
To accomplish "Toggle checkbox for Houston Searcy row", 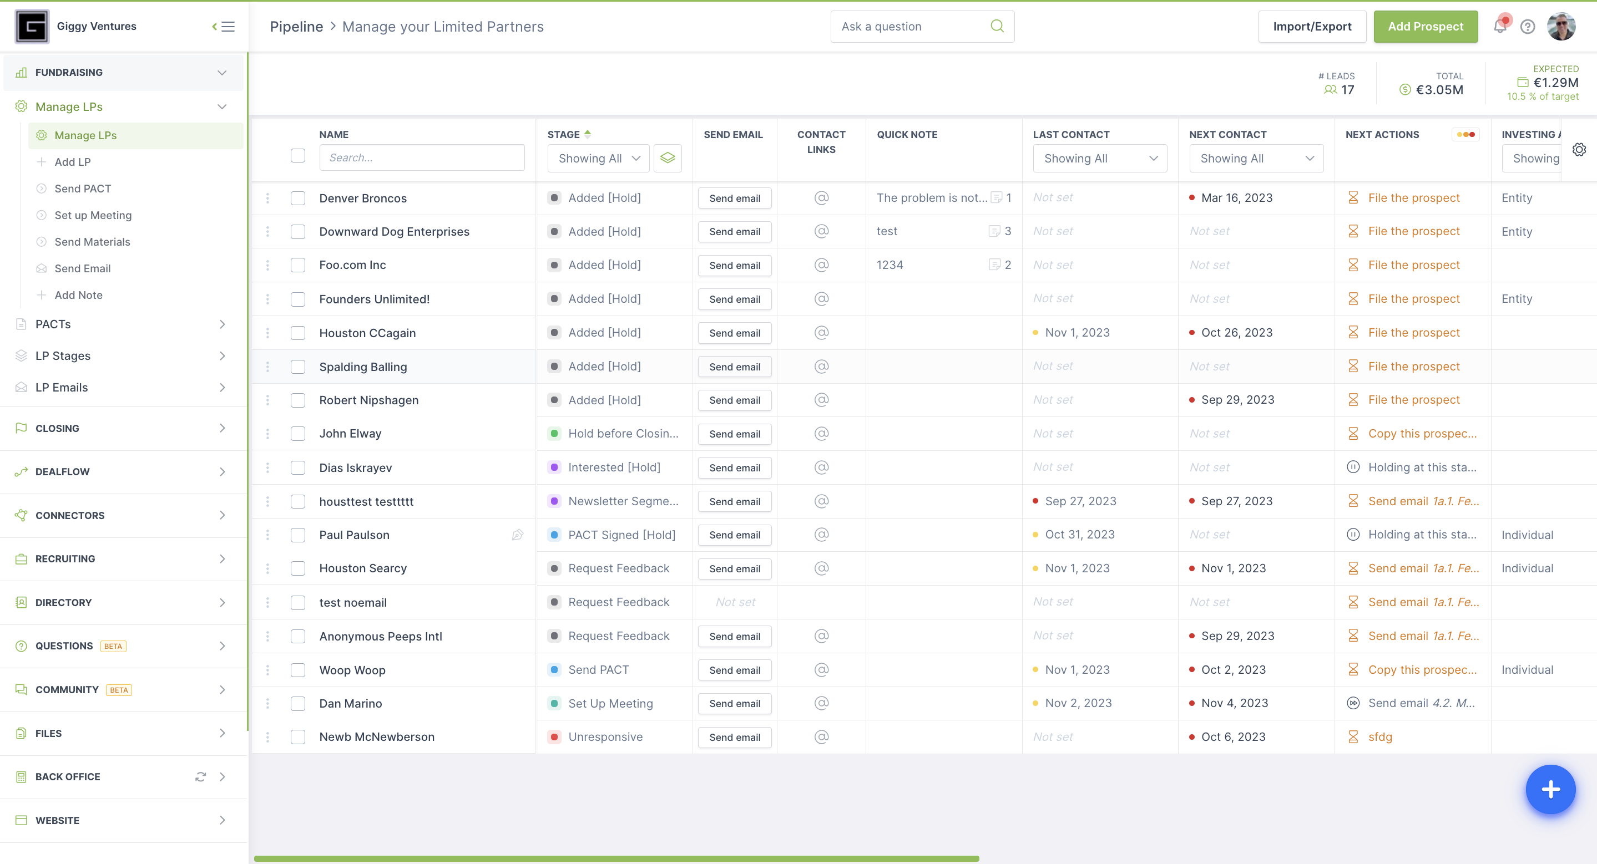I will [x=298, y=568].
